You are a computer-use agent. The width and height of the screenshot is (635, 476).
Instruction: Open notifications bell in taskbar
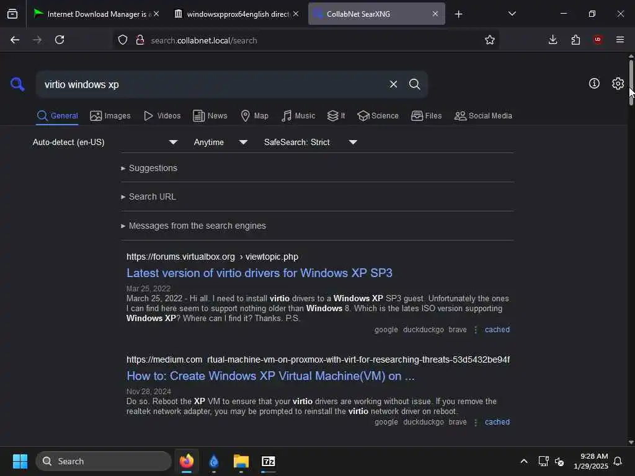click(618, 461)
